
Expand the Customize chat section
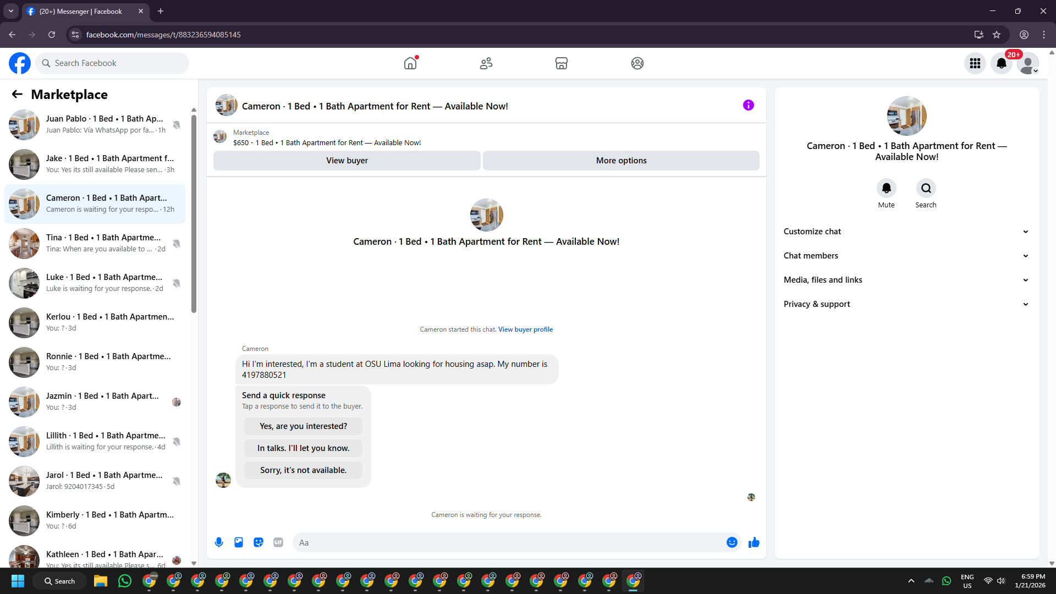[906, 232]
